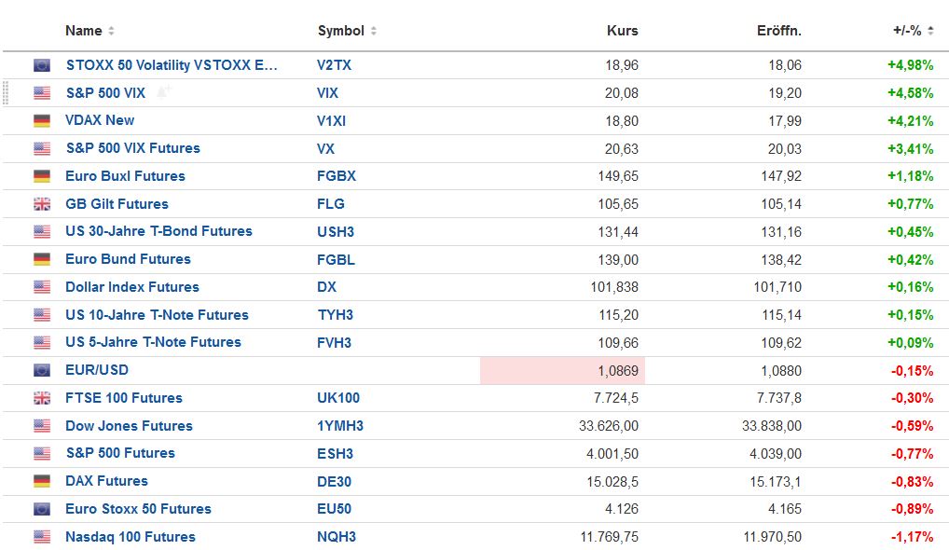Sort the table by Name column arrows

(x=111, y=31)
